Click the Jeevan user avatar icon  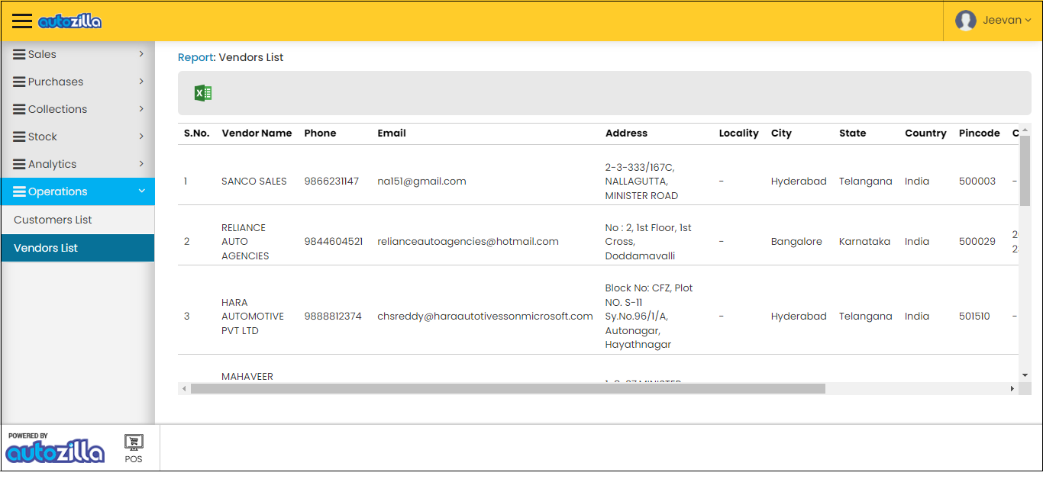(966, 21)
